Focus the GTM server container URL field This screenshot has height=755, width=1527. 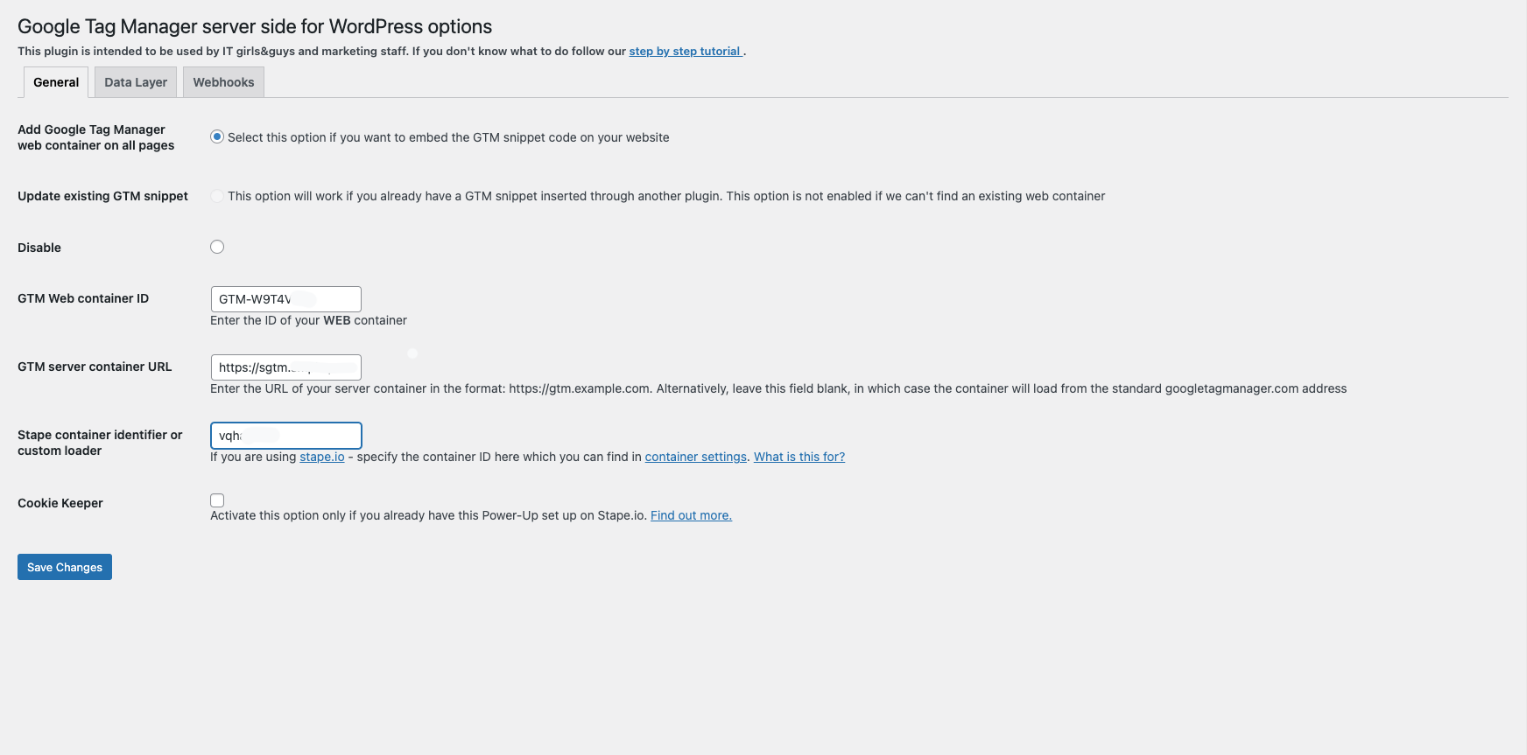tap(285, 367)
